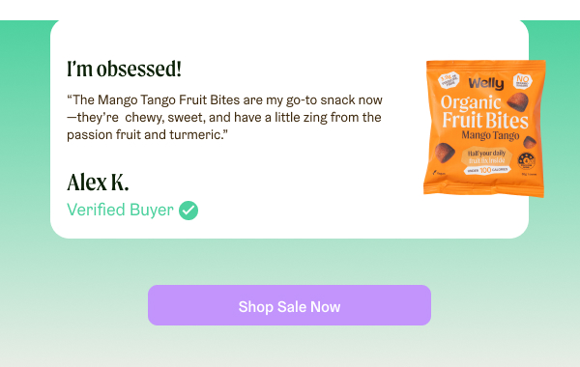580x367 pixels.
Task: Click the small vegan mark on package bottom
Action: click(439, 173)
